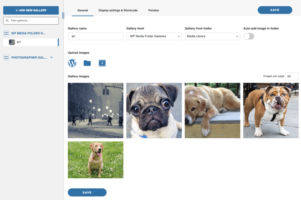This screenshot has height=200, width=301.
Task: Enable Auto-add image in folder toggle
Action: click(x=249, y=36)
